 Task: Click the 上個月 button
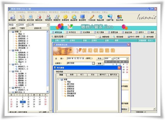13,28
